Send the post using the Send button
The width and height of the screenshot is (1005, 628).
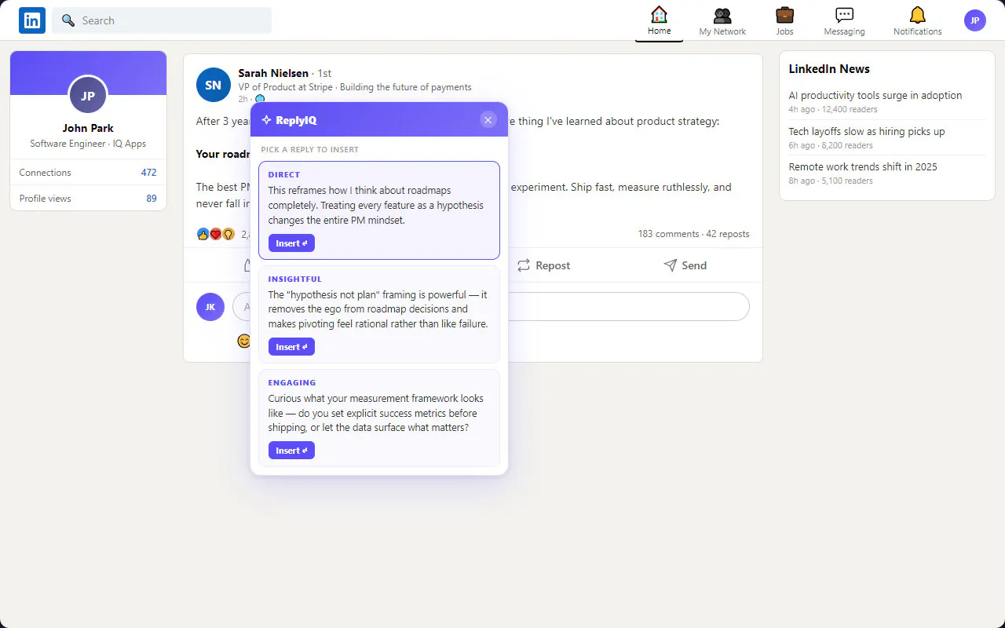pyautogui.click(x=685, y=265)
